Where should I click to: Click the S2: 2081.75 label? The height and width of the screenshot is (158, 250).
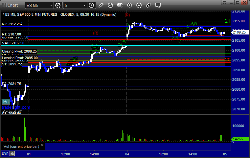11,84
